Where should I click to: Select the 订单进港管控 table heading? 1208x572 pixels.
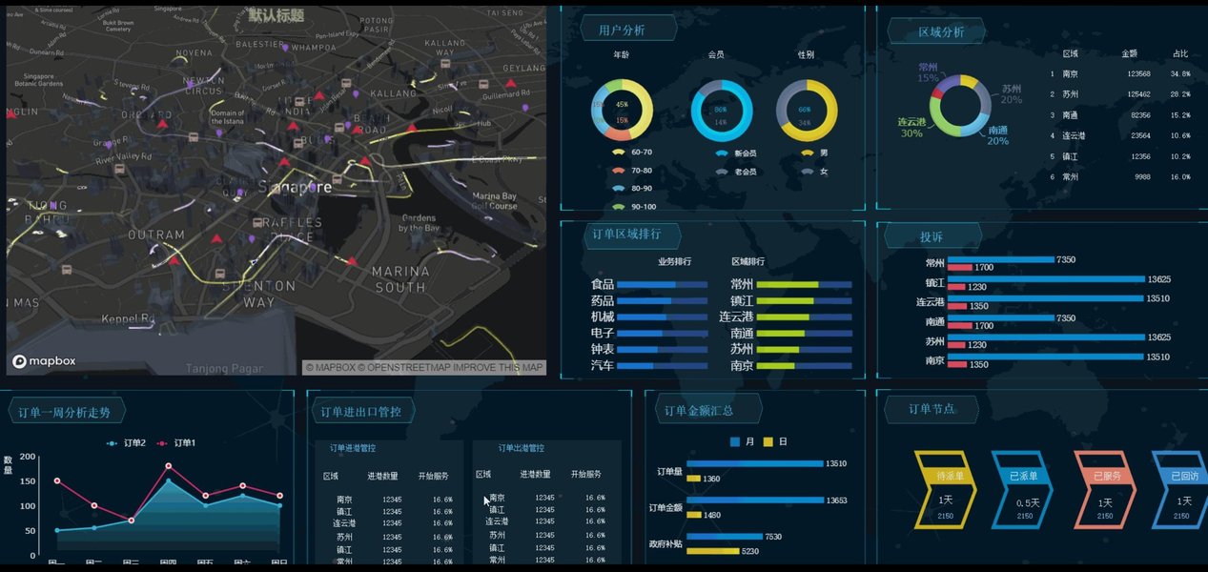[353, 448]
